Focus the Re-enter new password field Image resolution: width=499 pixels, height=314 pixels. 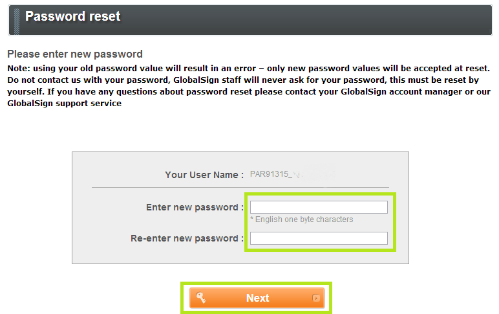pyautogui.click(x=319, y=238)
